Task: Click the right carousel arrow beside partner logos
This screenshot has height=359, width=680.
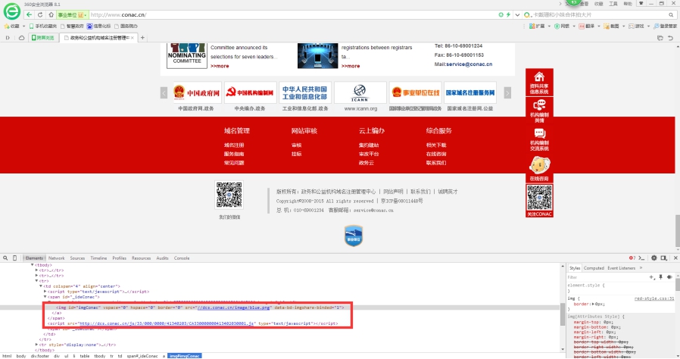Action: pyautogui.click(x=507, y=92)
